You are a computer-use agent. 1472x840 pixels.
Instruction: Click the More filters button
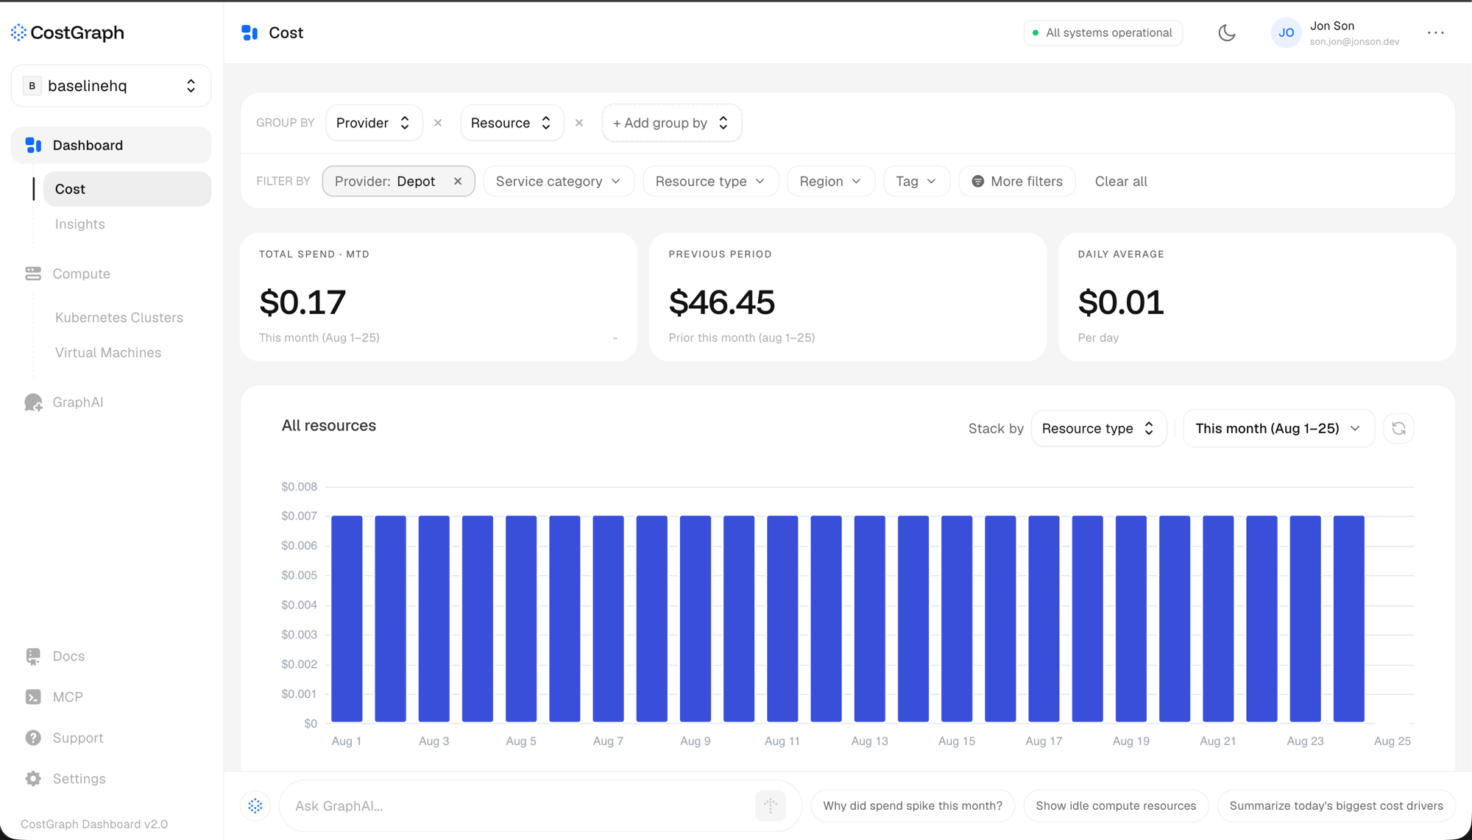click(1016, 181)
